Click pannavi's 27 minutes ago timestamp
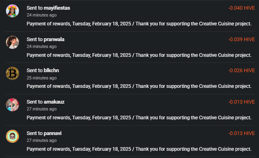The image size is (259, 158). (x=42, y=140)
